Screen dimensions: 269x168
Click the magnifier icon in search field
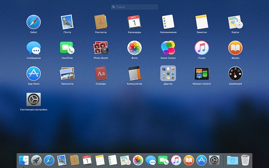click(x=113, y=7)
